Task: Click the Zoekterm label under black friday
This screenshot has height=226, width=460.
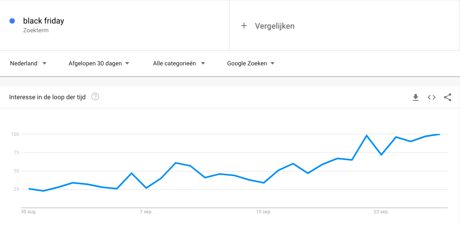Action: [x=36, y=30]
